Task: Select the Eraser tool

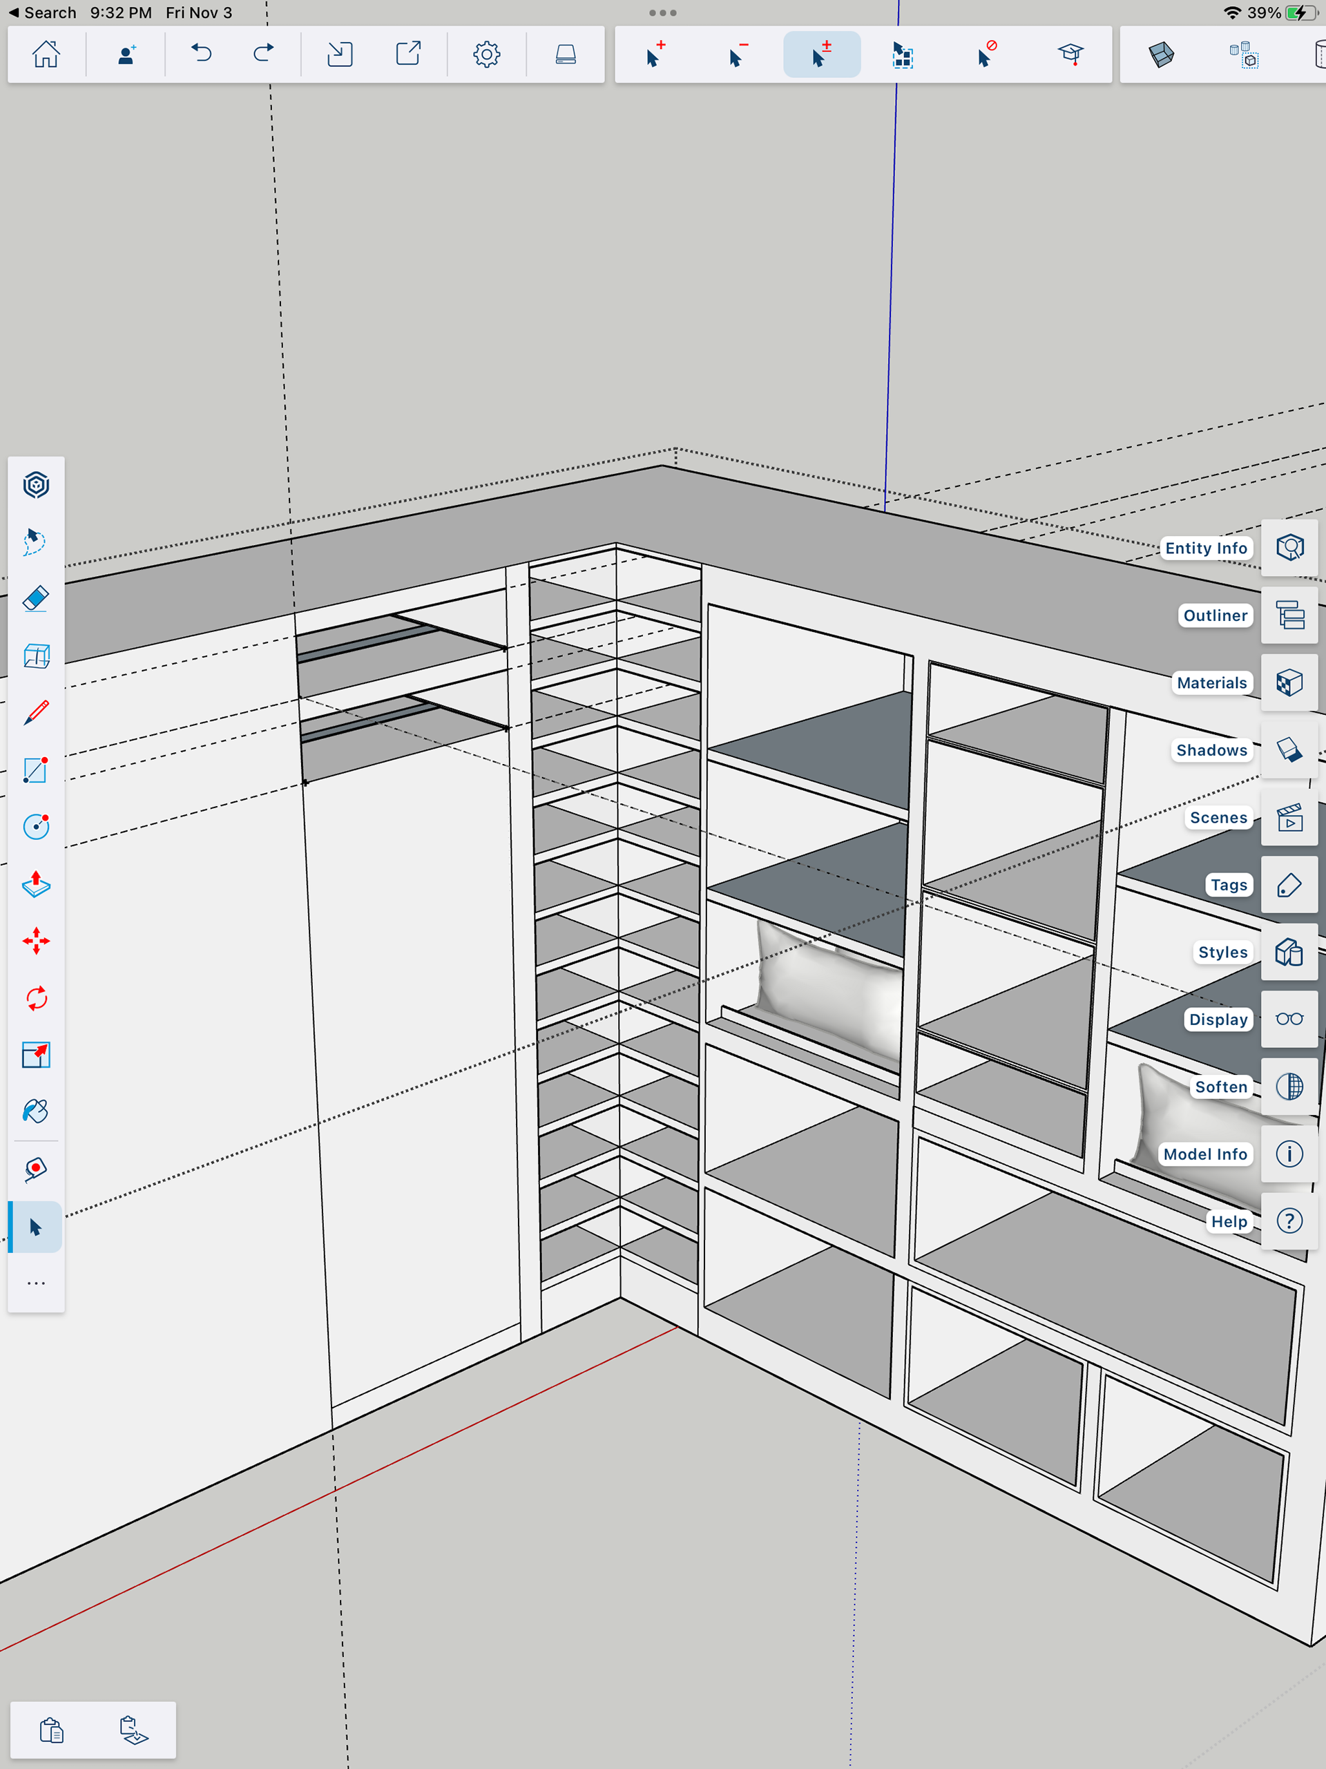Action: click(x=36, y=599)
